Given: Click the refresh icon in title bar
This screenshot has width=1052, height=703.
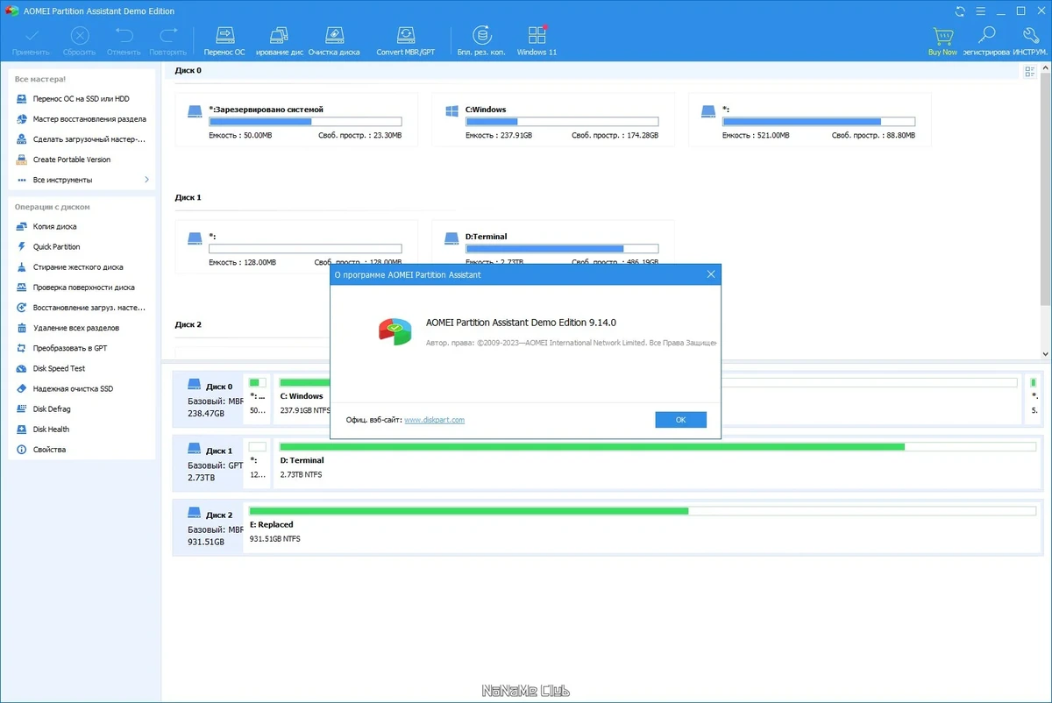Looking at the screenshot, I should [x=961, y=11].
